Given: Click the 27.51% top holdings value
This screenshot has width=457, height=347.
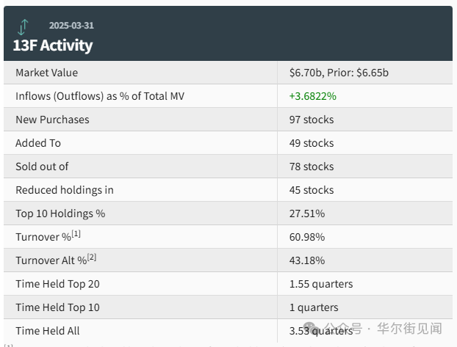Looking at the screenshot, I should (x=306, y=213).
